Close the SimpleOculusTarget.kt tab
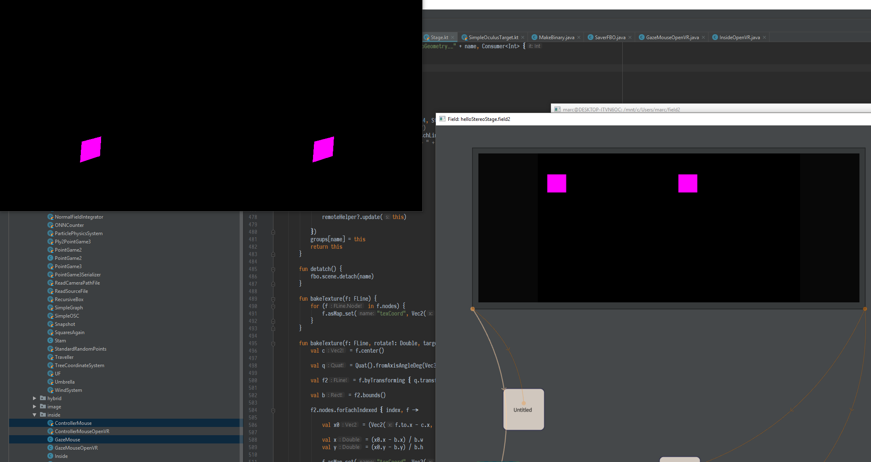 point(523,38)
